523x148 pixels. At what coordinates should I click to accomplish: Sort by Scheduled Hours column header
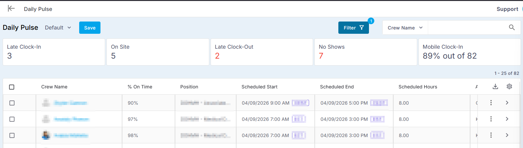pos(418,87)
